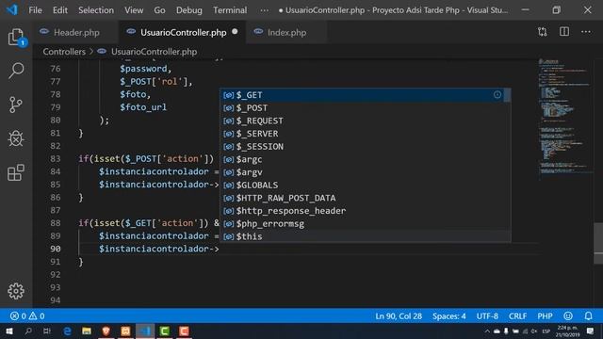
Task: Open the feedback smiley in status bar
Action: pos(568,316)
